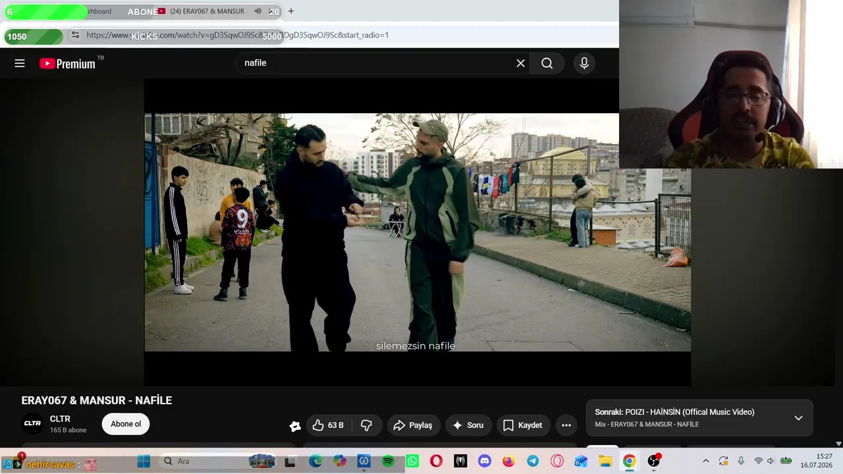Open the Soru ask button

tap(468, 425)
